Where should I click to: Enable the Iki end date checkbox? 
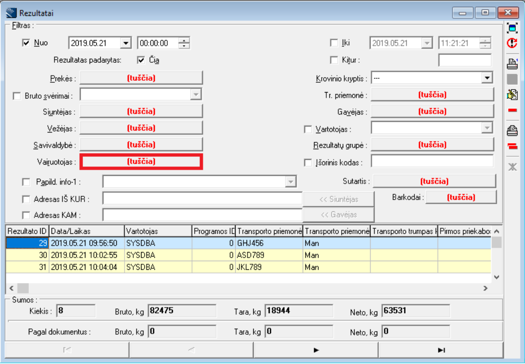(334, 43)
